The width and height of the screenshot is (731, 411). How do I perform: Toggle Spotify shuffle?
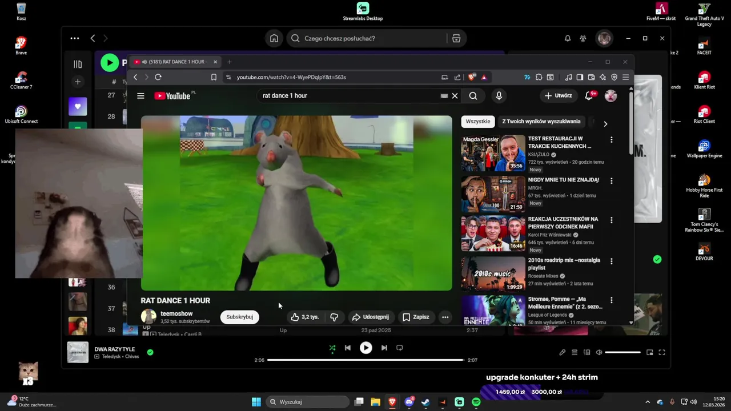point(332,348)
